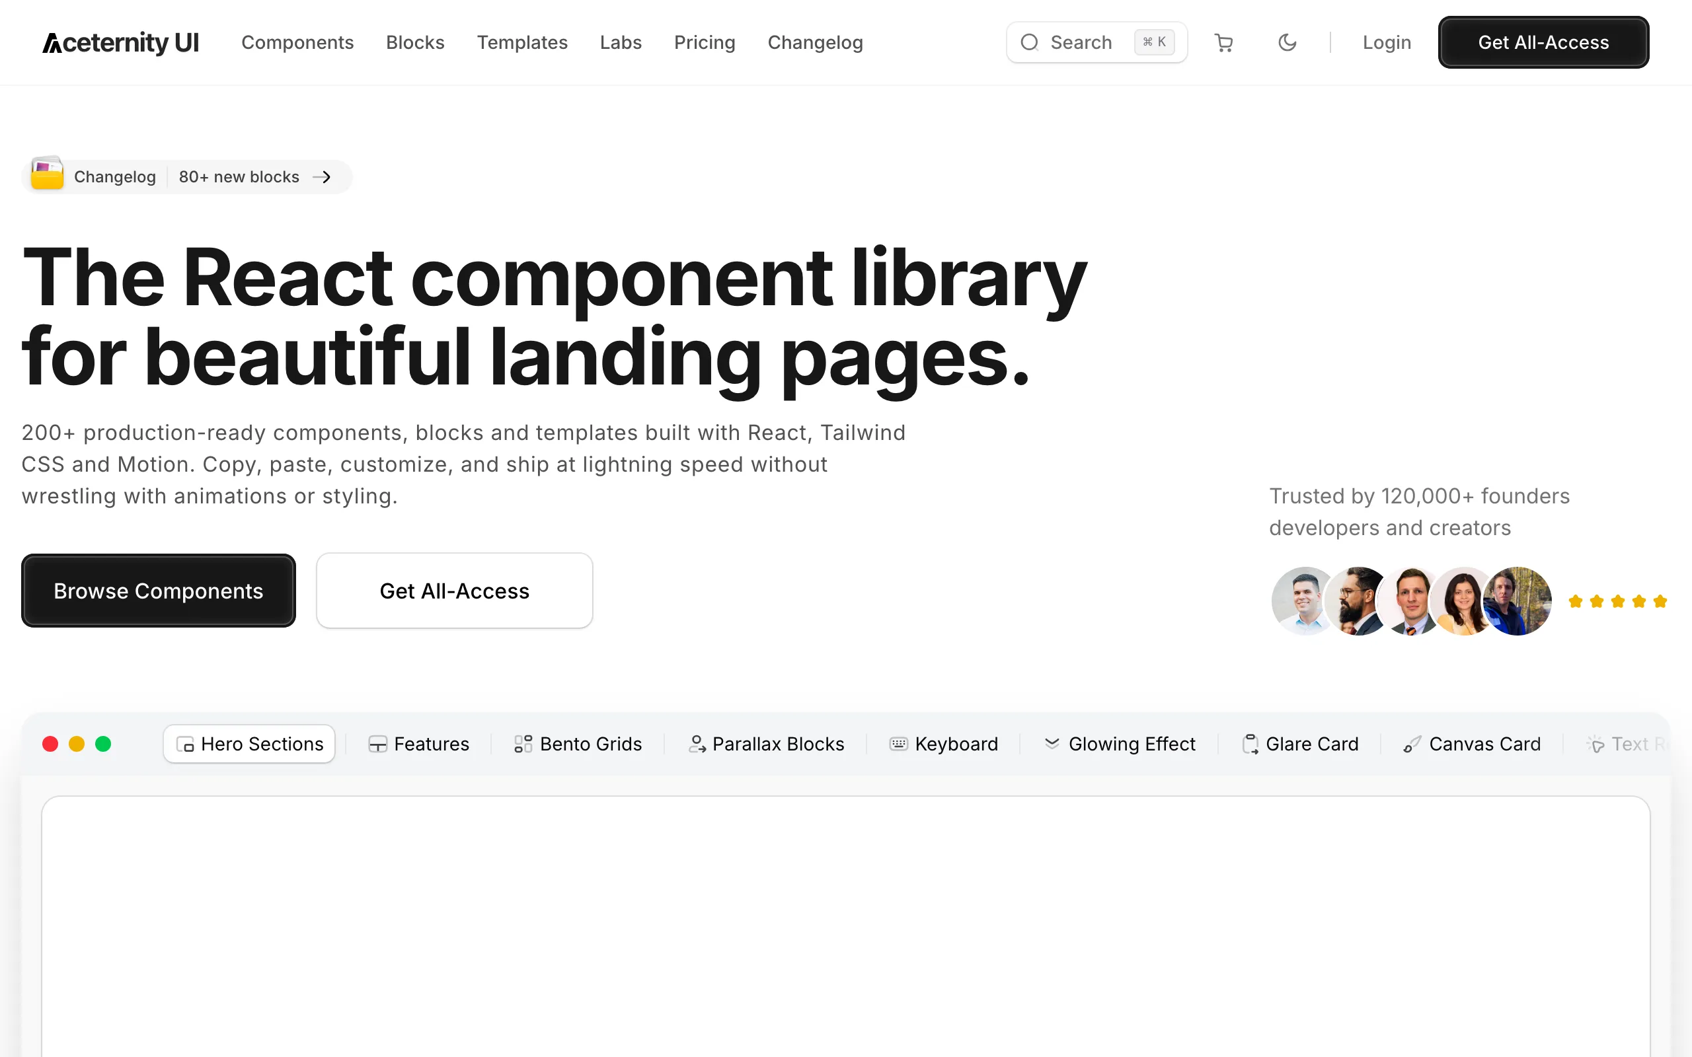The width and height of the screenshot is (1692, 1057).
Task: Click the five-star rating
Action: point(1618,601)
